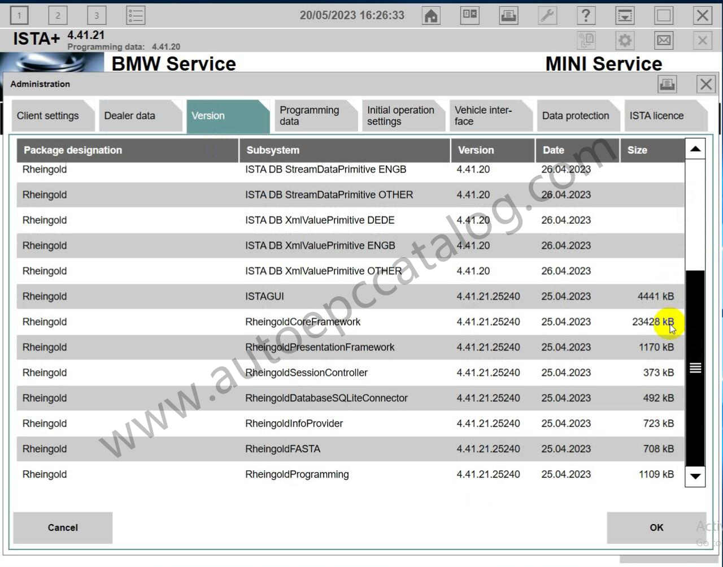Click the Package designation column header
The height and width of the screenshot is (567, 723).
tap(128, 150)
